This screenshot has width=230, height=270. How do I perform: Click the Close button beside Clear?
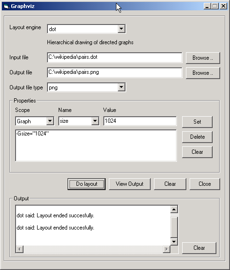point(205,184)
